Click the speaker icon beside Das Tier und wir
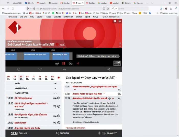This screenshot has width=179, height=137. [110, 98]
